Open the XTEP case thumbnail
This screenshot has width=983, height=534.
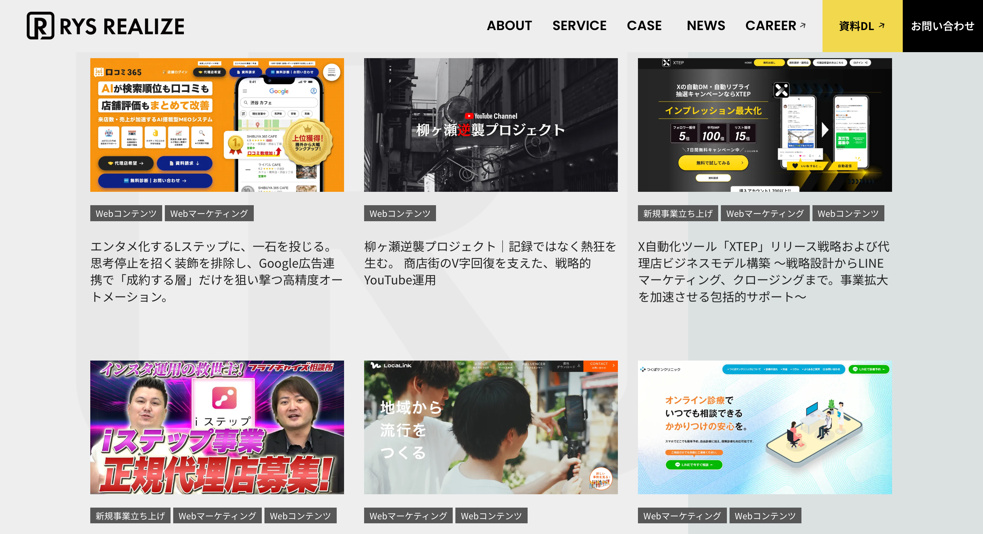(764, 125)
